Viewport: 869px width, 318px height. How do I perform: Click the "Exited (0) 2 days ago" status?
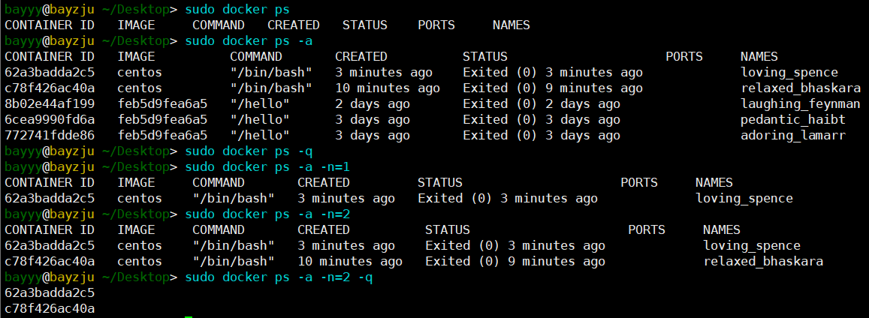point(541,103)
